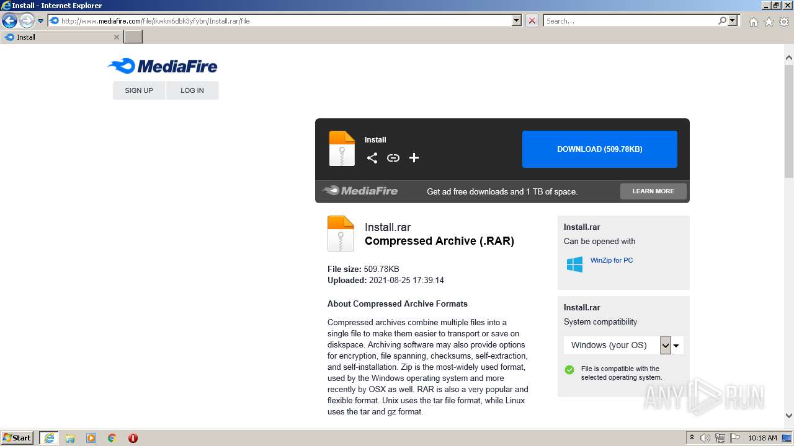The image size is (794, 446).
Task: Launch Google Chrome from the taskbar
Action: (x=112, y=438)
